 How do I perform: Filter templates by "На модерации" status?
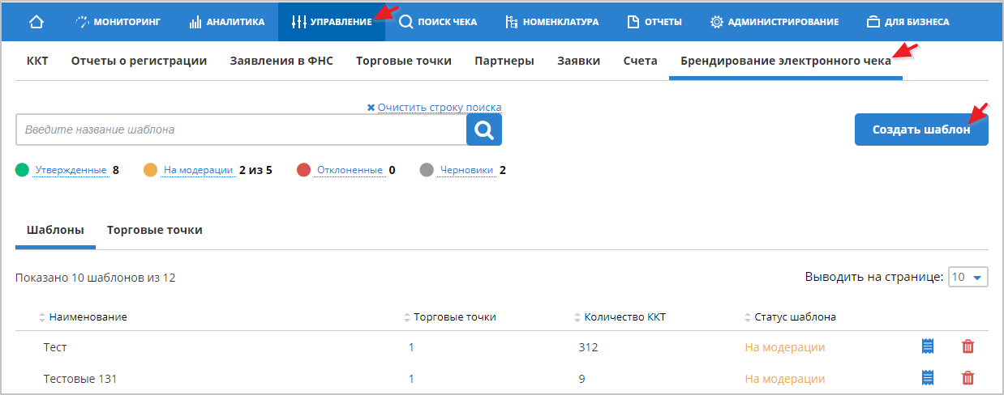point(198,170)
